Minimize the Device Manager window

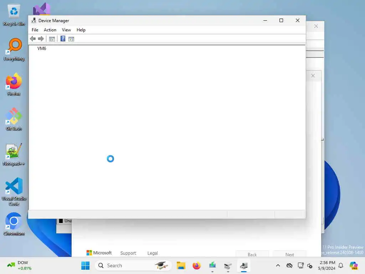pos(265,20)
